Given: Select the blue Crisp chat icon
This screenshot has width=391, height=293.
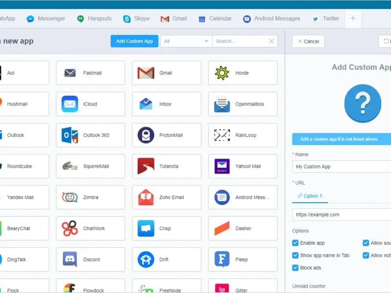Looking at the screenshot, I should [x=146, y=228].
